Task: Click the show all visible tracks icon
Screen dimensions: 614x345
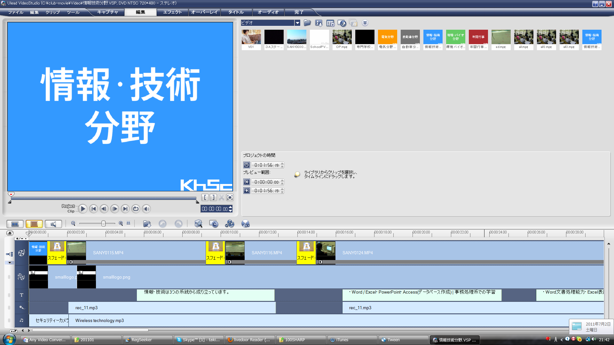Action: [x=9, y=254]
